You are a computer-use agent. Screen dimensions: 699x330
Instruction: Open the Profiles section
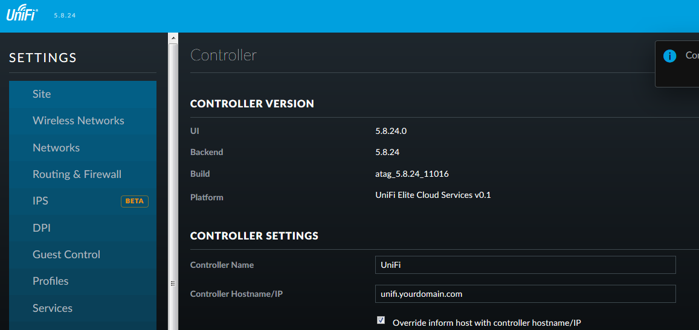[51, 281]
